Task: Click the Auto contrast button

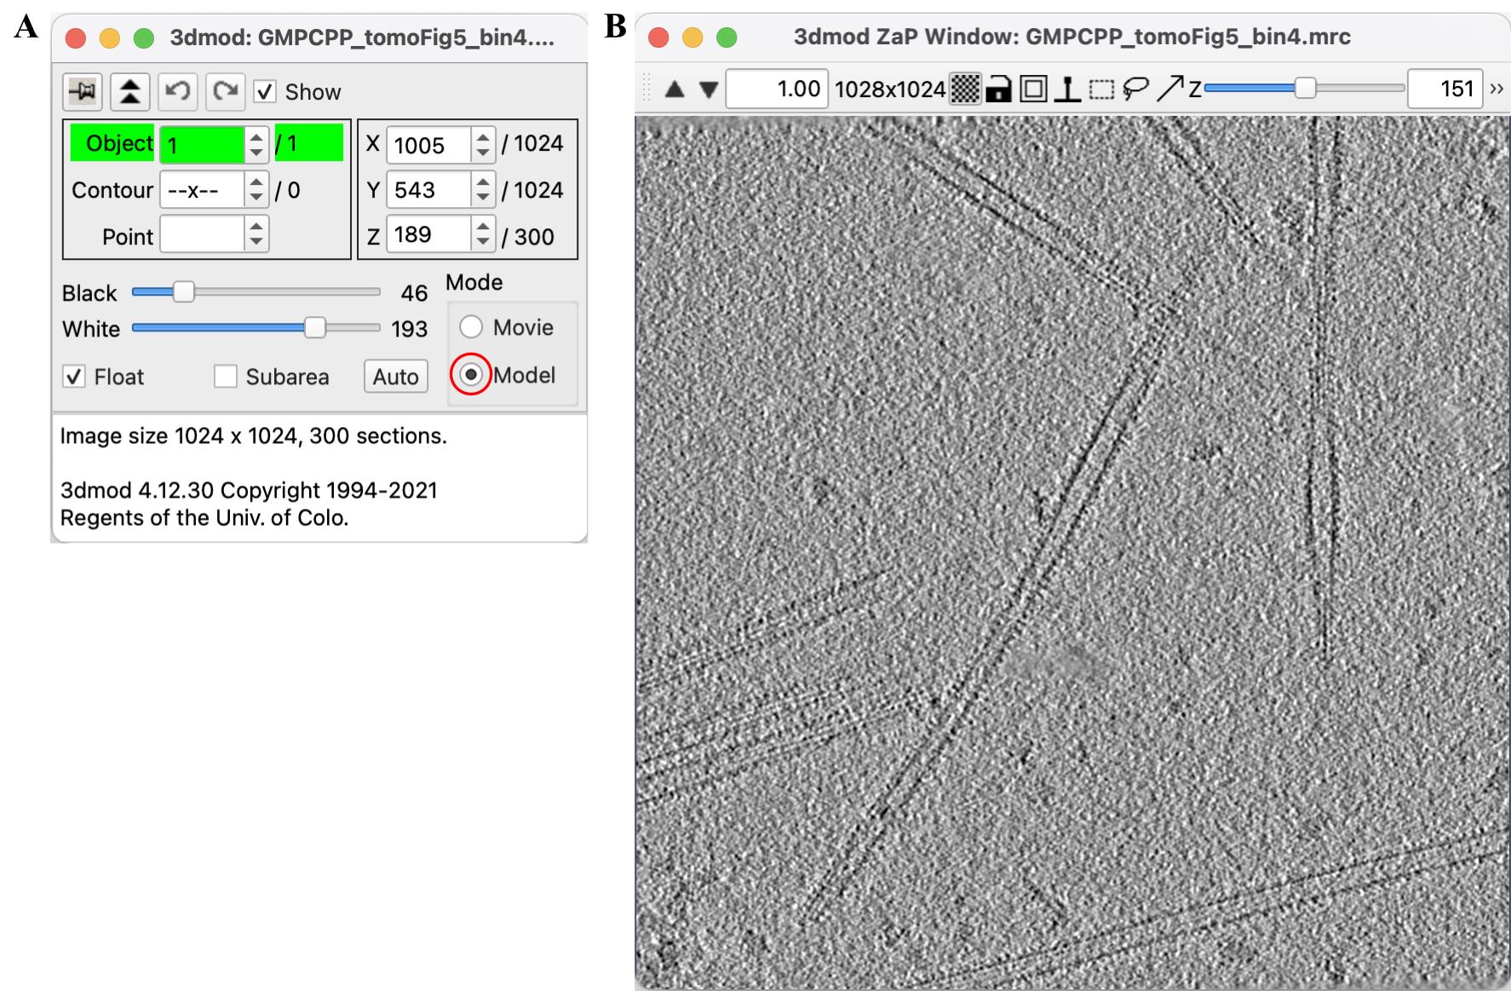Action: [x=396, y=377]
